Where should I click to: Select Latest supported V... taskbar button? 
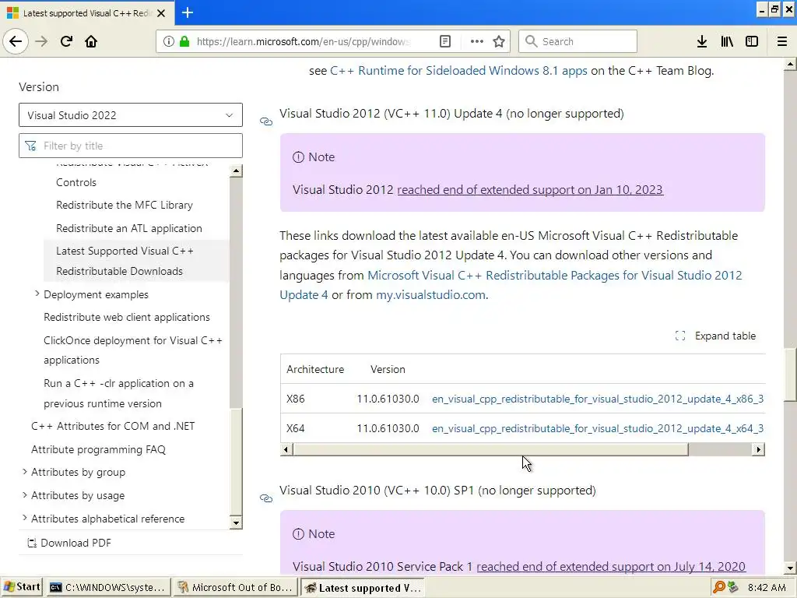[363, 588]
